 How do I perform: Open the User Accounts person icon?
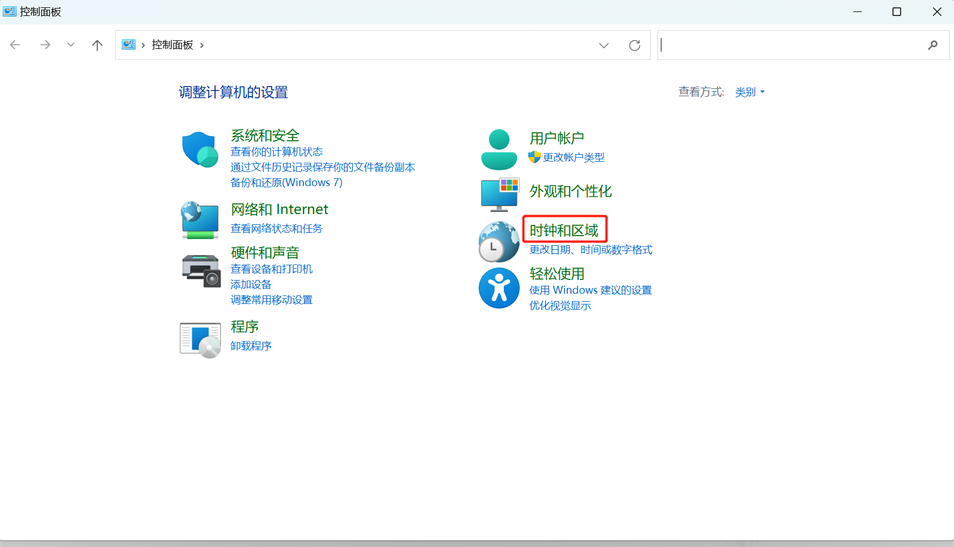(499, 150)
